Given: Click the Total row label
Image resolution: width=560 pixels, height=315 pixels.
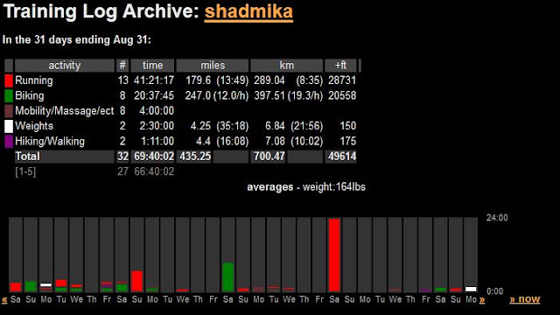Looking at the screenshot, I should [x=27, y=157].
